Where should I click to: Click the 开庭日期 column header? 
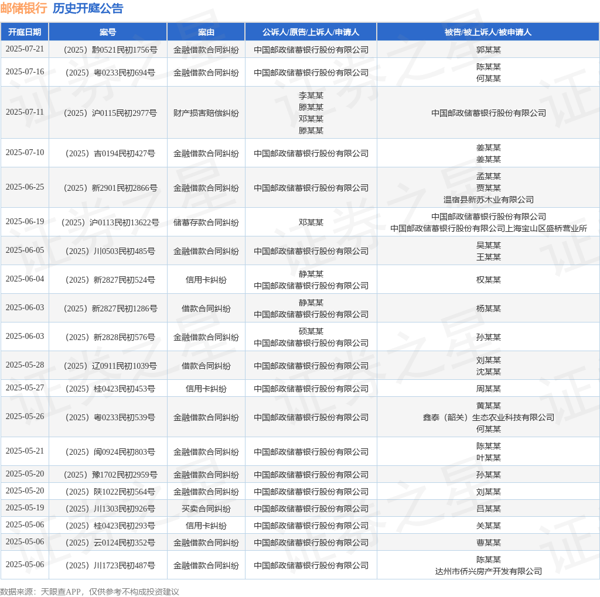[25, 32]
